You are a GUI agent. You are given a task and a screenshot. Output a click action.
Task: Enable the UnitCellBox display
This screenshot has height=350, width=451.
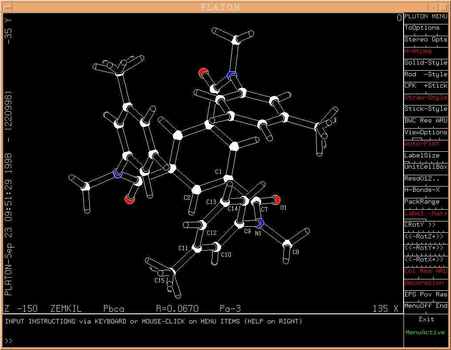tap(425, 167)
